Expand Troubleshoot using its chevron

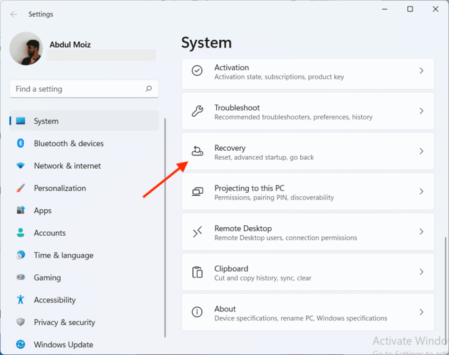pyautogui.click(x=421, y=111)
